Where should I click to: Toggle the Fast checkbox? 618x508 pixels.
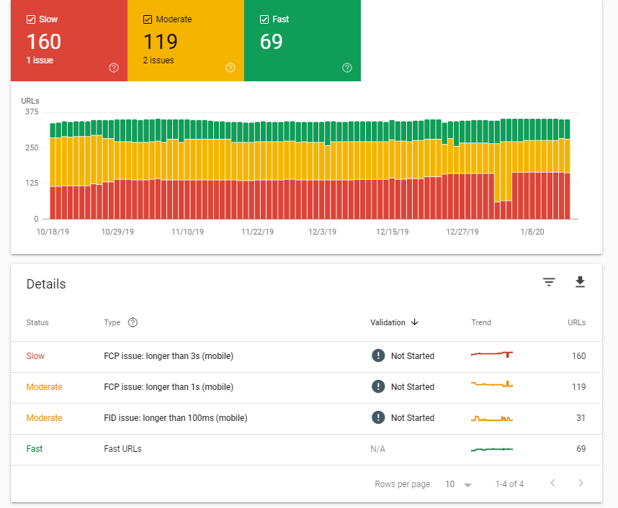pyautogui.click(x=264, y=19)
